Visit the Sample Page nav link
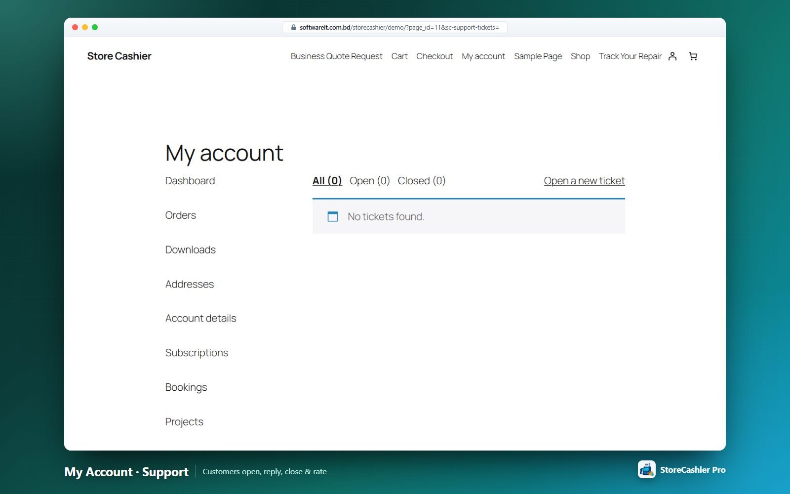The width and height of the screenshot is (790, 494). coord(538,56)
